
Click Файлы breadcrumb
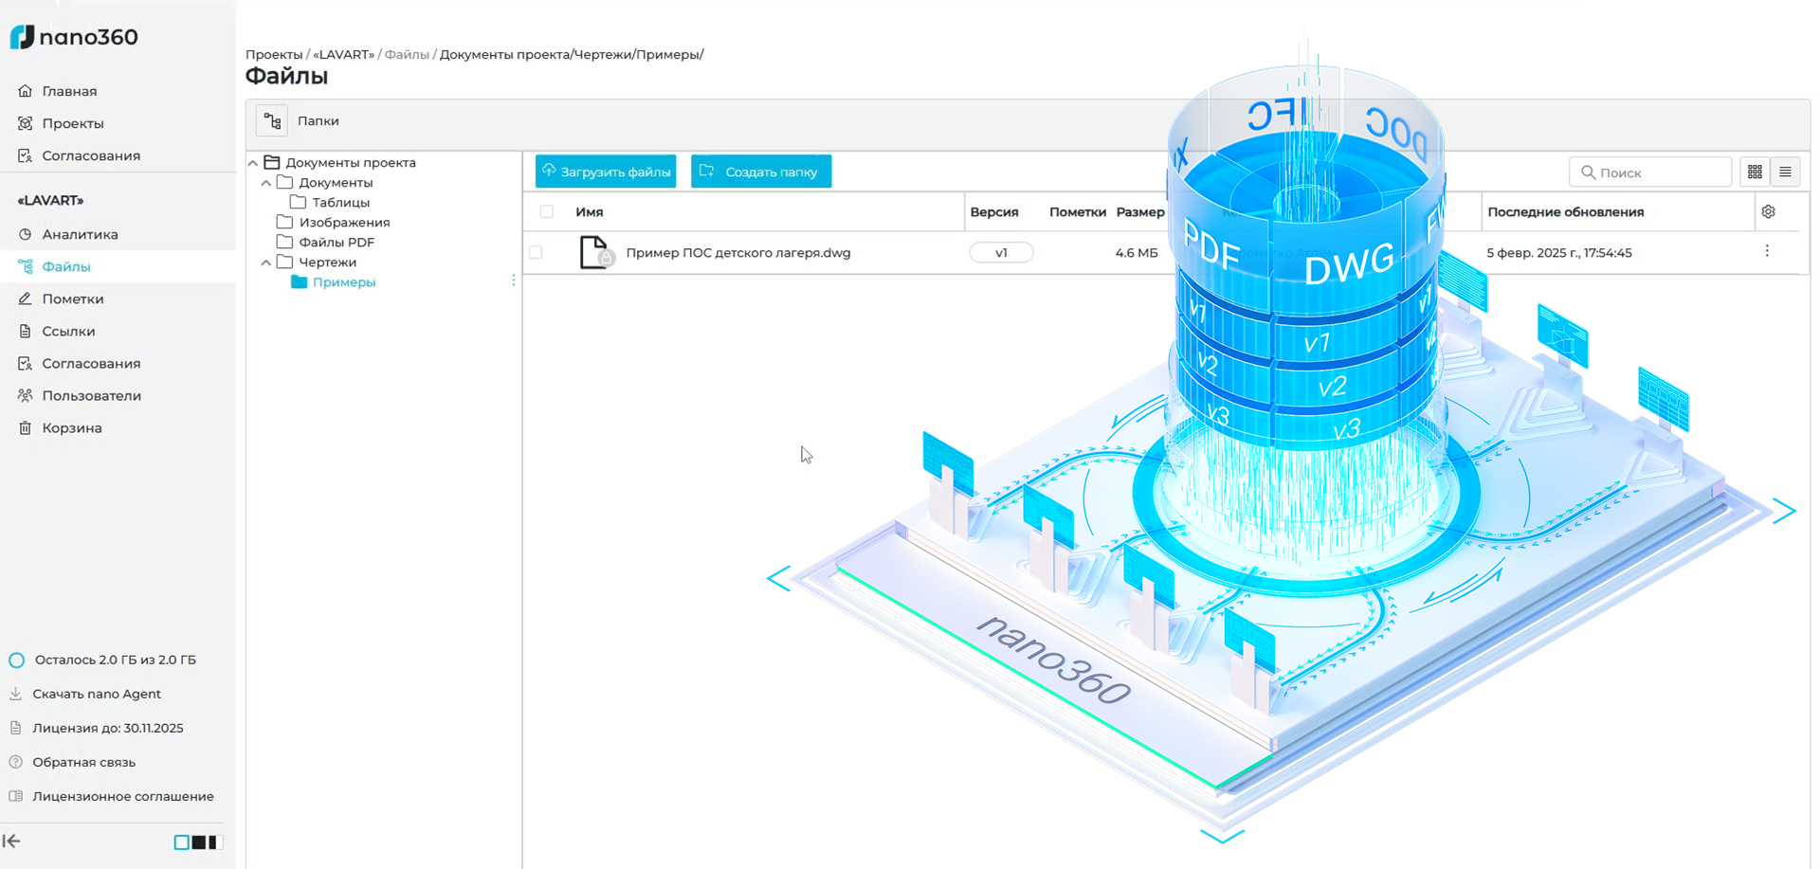click(407, 55)
